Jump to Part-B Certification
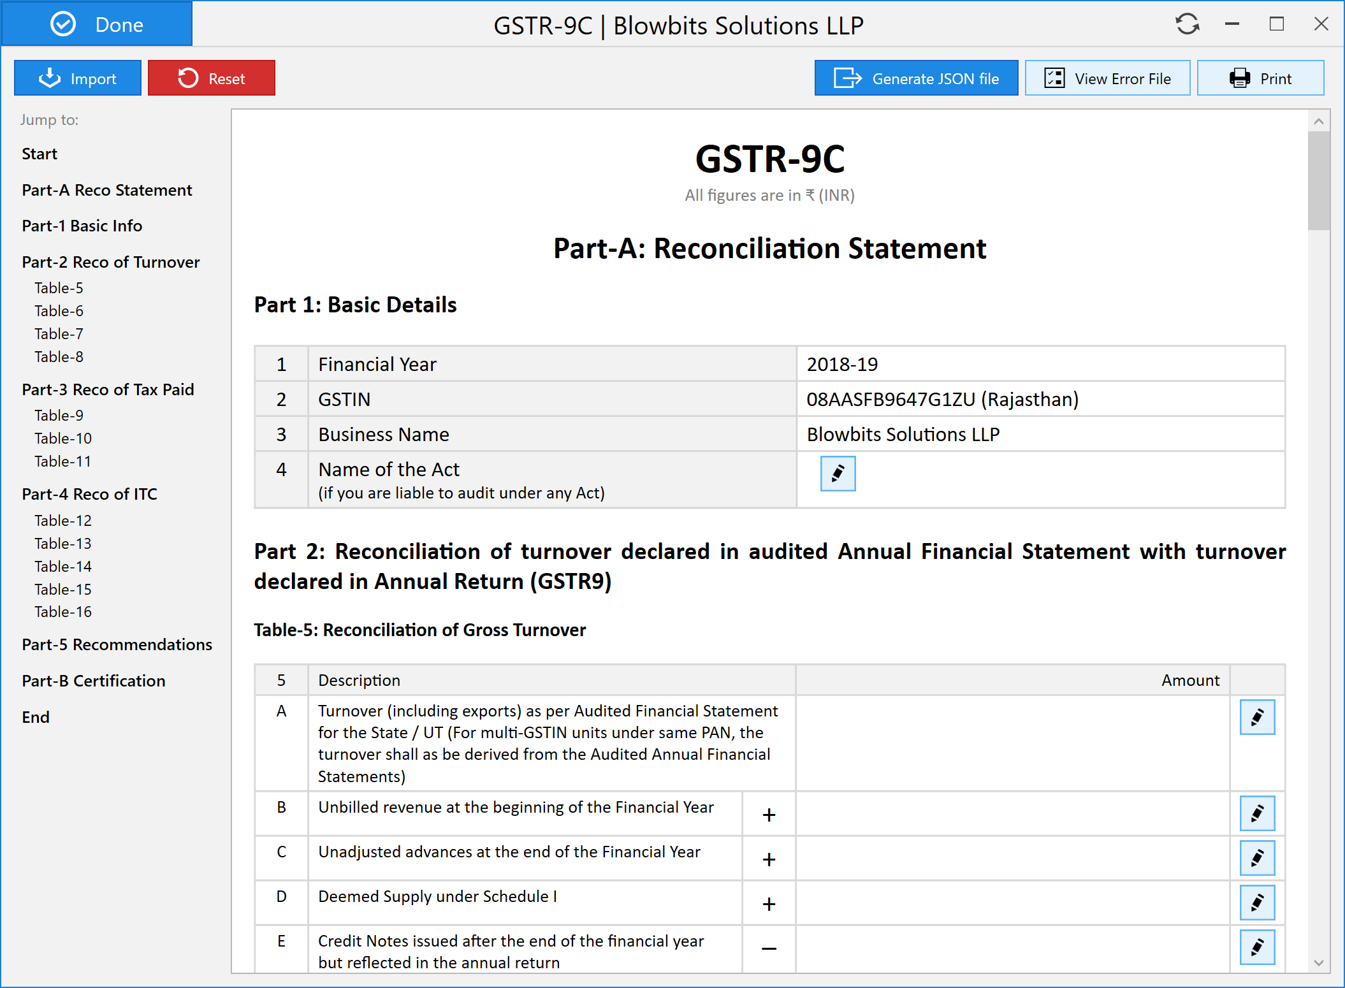Screen dimensions: 1345x988 tap(93, 681)
